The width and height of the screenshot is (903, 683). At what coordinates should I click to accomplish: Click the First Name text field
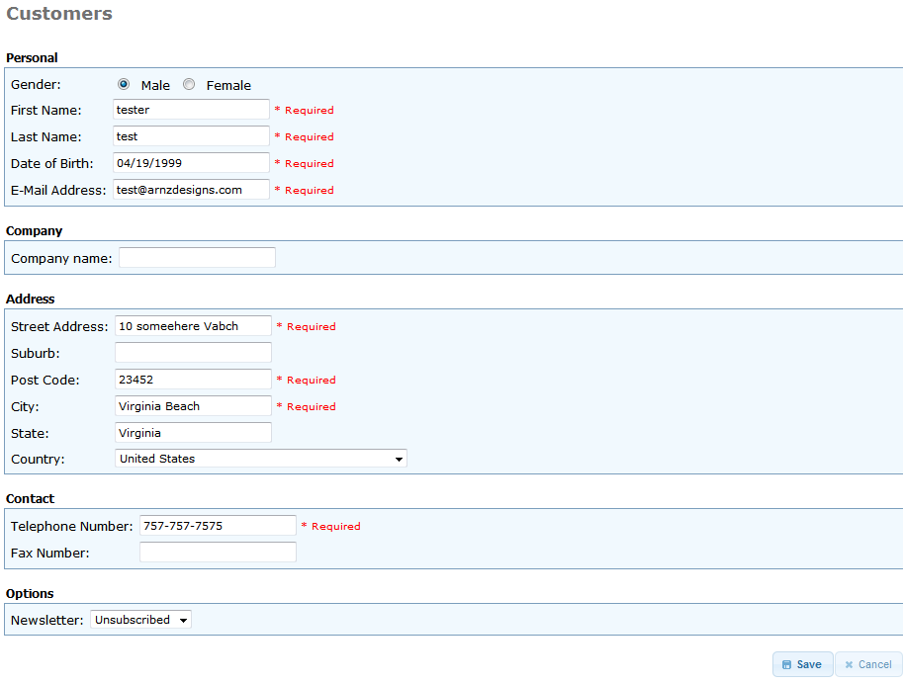pos(191,110)
